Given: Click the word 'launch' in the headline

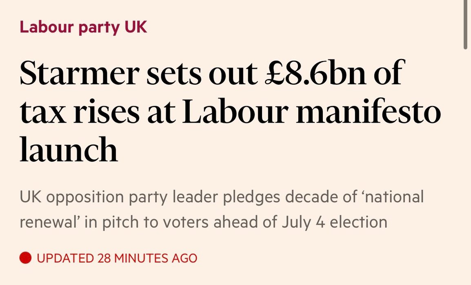Looking at the screenshot, I should [x=69, y=149].
